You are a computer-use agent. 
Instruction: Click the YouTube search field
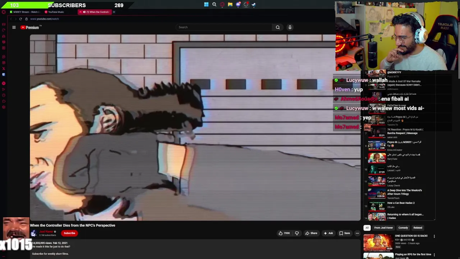225,27
